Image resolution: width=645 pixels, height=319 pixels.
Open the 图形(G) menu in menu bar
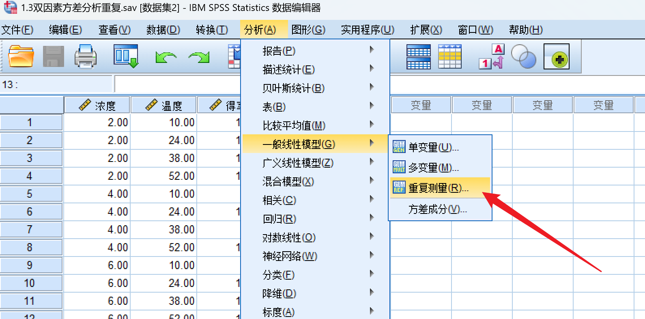pyautogui.click(x=308, y=30)
